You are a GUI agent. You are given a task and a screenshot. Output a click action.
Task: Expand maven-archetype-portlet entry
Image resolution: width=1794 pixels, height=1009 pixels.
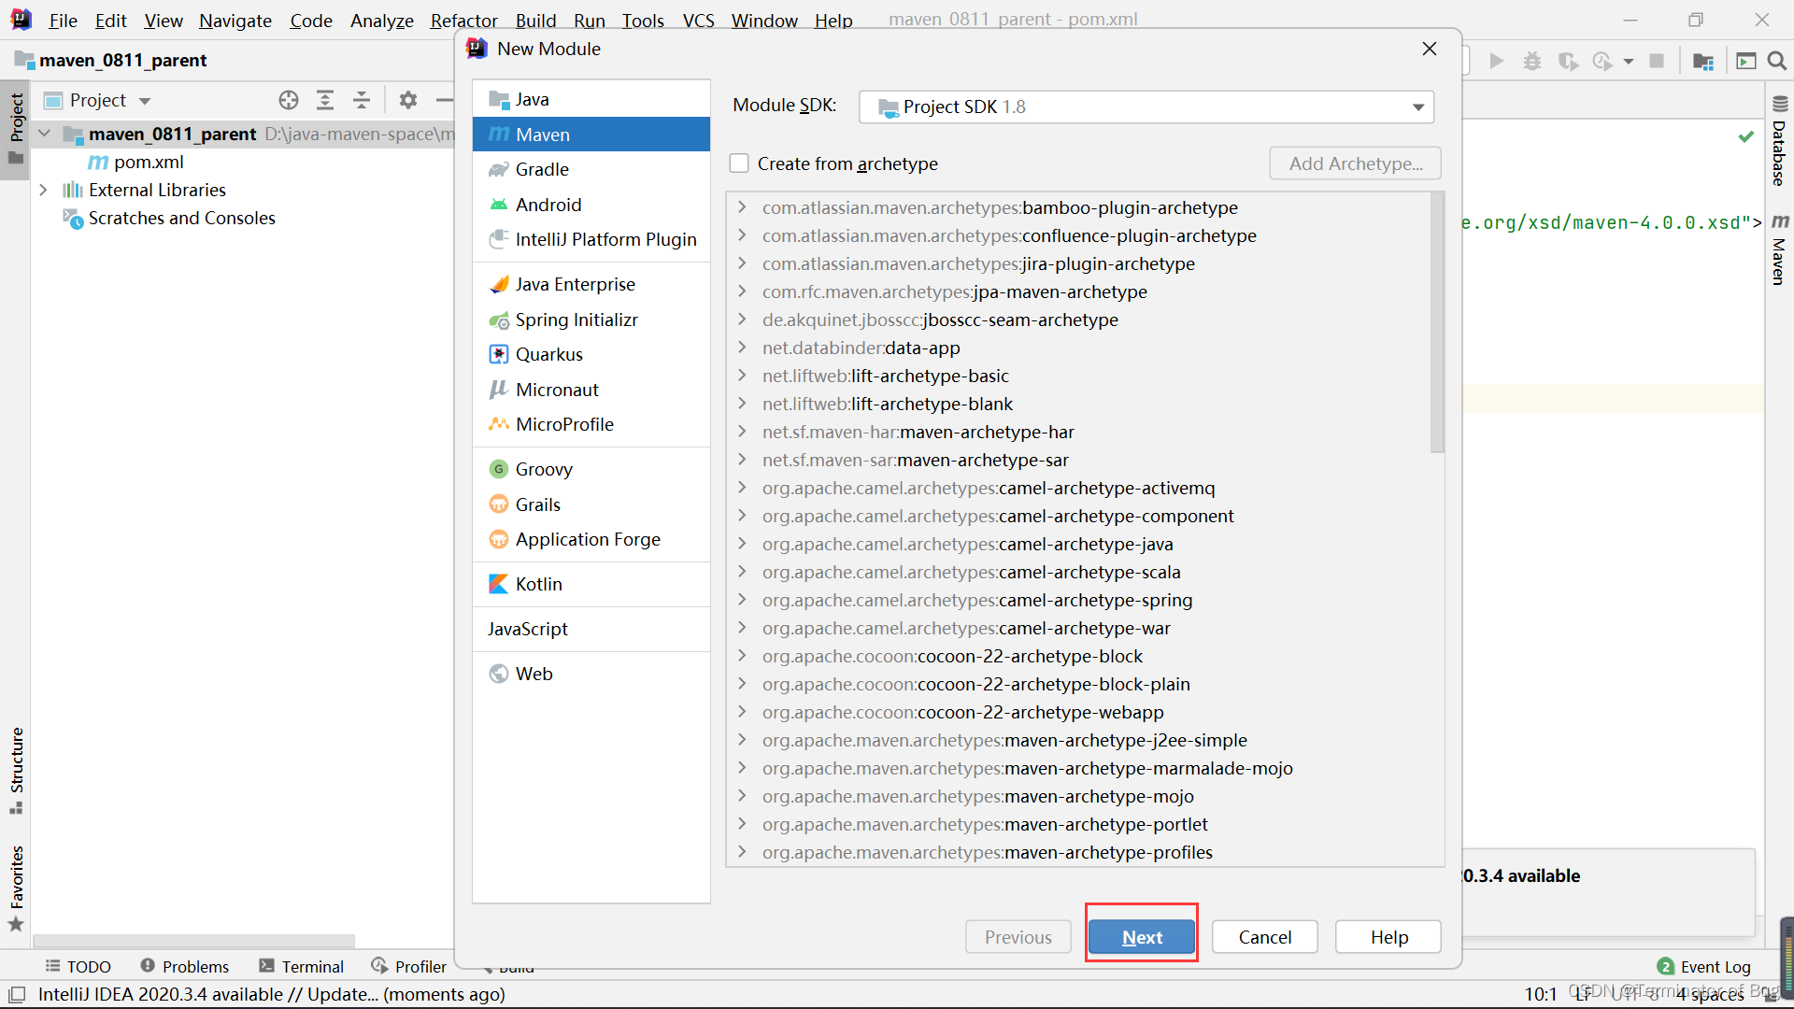click(742, 824)
